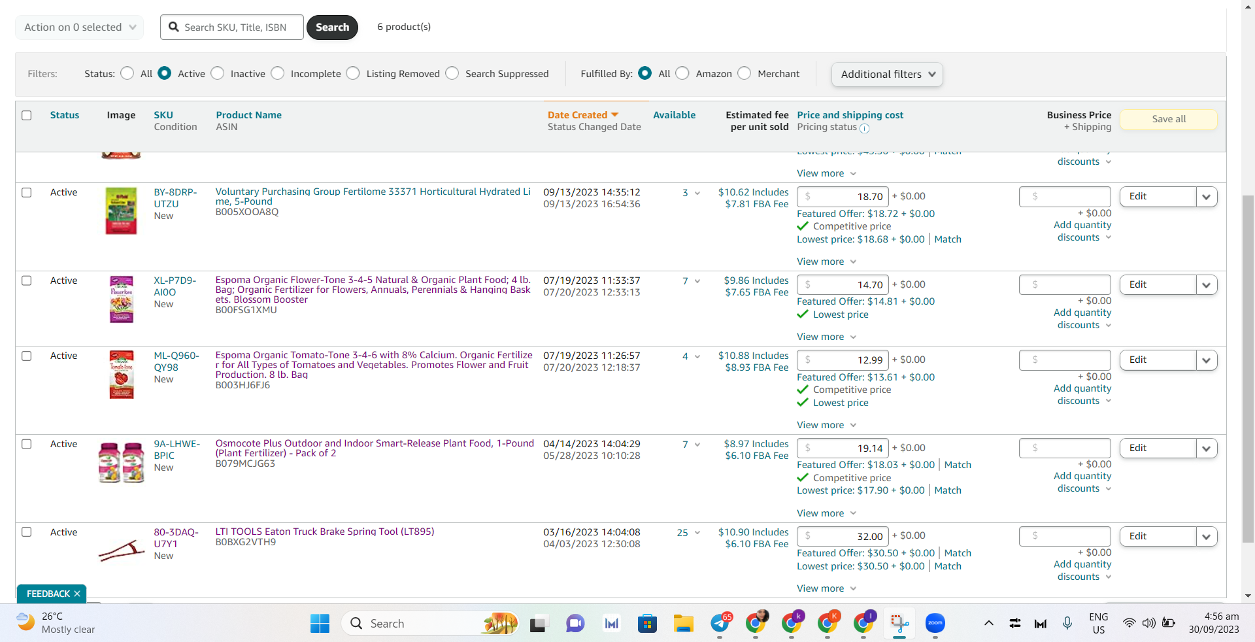Expand View more for Osmocote Plus row
Viewport: 1255px width, 642px height.
(x=827, y=513)
